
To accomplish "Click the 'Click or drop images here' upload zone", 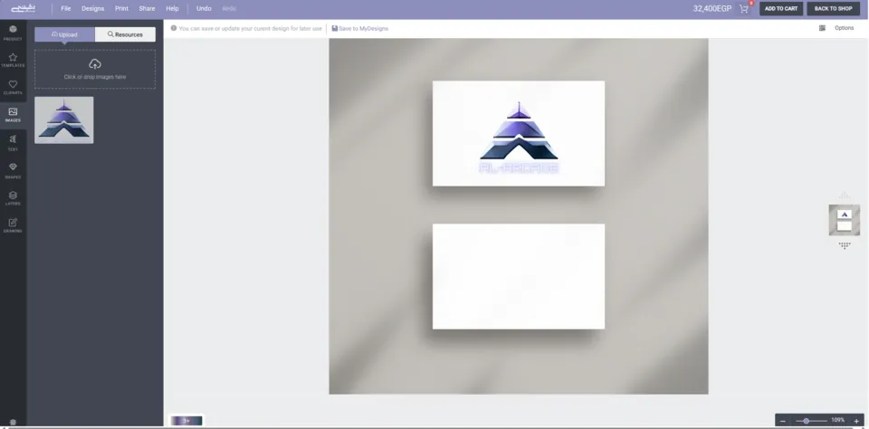I will click(x=95, y=70).
